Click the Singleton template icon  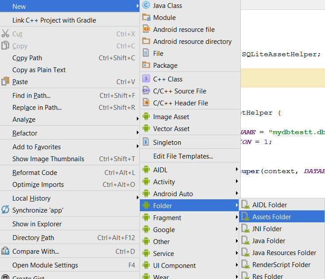click(146, 142)
